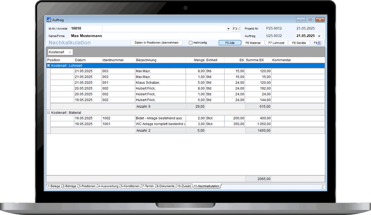Click the resize grip at window bottom right
The width and height of the screenshot is (371, 215).
click(322, 186)
